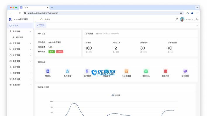This screenshot has width=207, height=116.
Task: Expand the 应用管理 sidebar group
Action: click(30, 43)
